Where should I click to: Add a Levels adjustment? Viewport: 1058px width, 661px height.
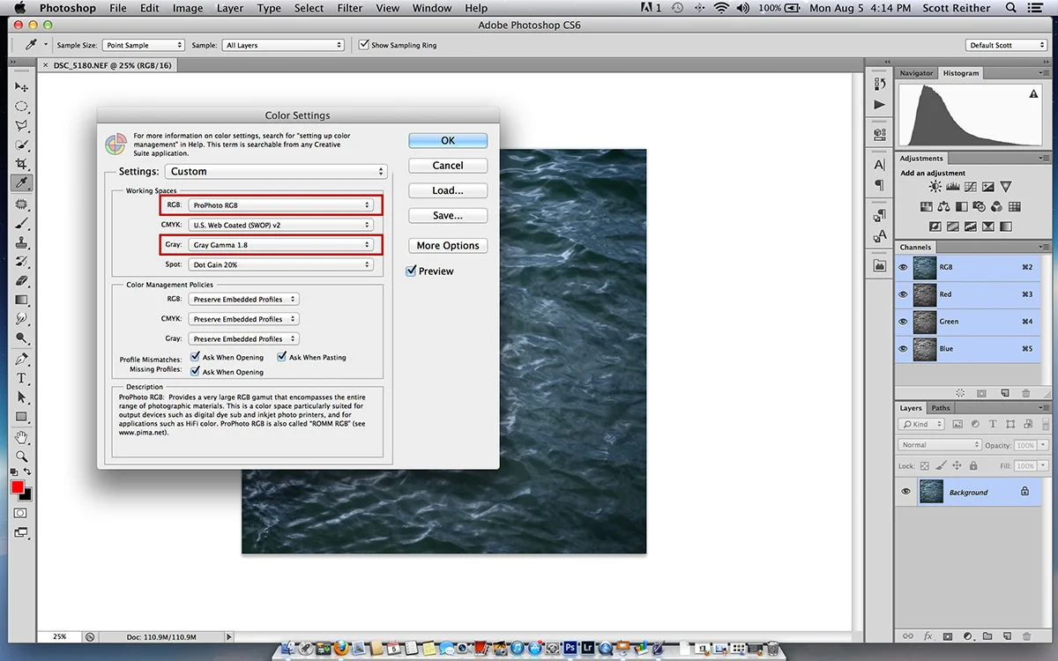[x=952, y=187]
